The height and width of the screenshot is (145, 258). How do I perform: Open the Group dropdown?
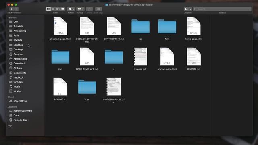point(81,9)
